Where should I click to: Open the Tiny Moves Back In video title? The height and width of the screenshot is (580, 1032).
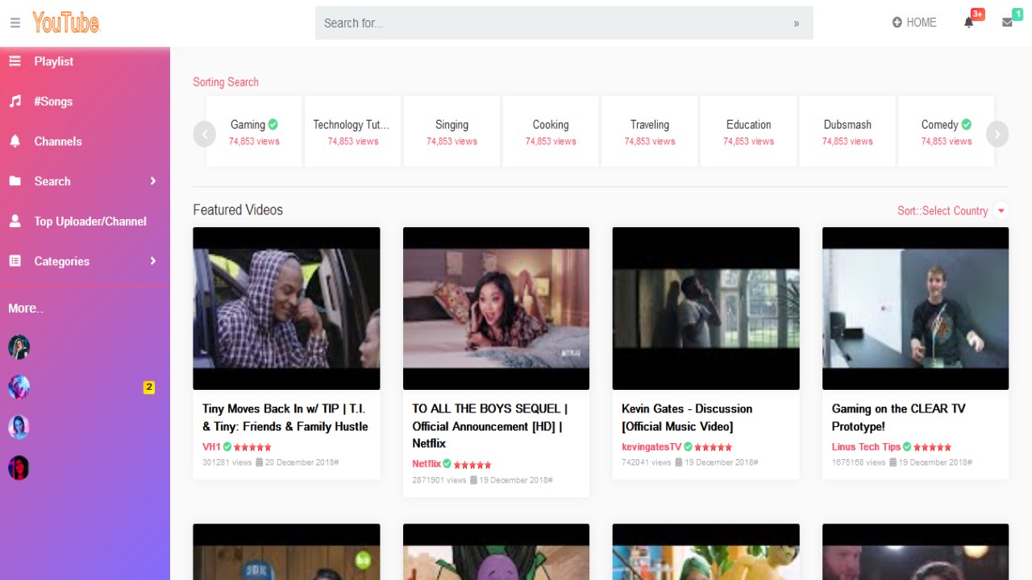click(285, 417)
